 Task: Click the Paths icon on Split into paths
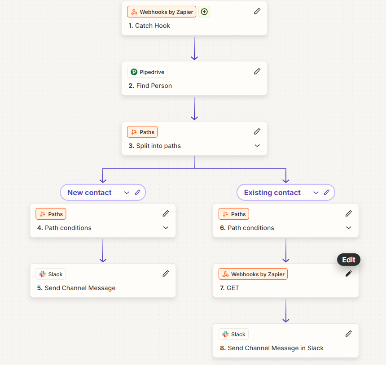[x=133, y=132]
